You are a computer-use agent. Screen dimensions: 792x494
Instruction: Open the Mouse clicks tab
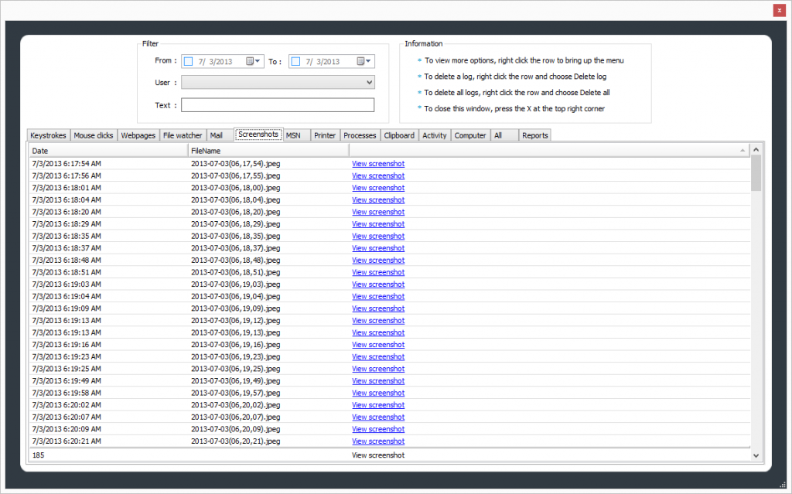(x=94, y=135)
